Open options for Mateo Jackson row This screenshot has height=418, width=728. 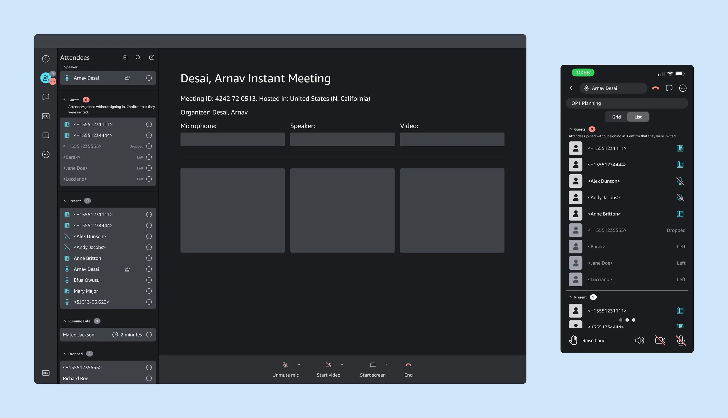click(149, 335)
